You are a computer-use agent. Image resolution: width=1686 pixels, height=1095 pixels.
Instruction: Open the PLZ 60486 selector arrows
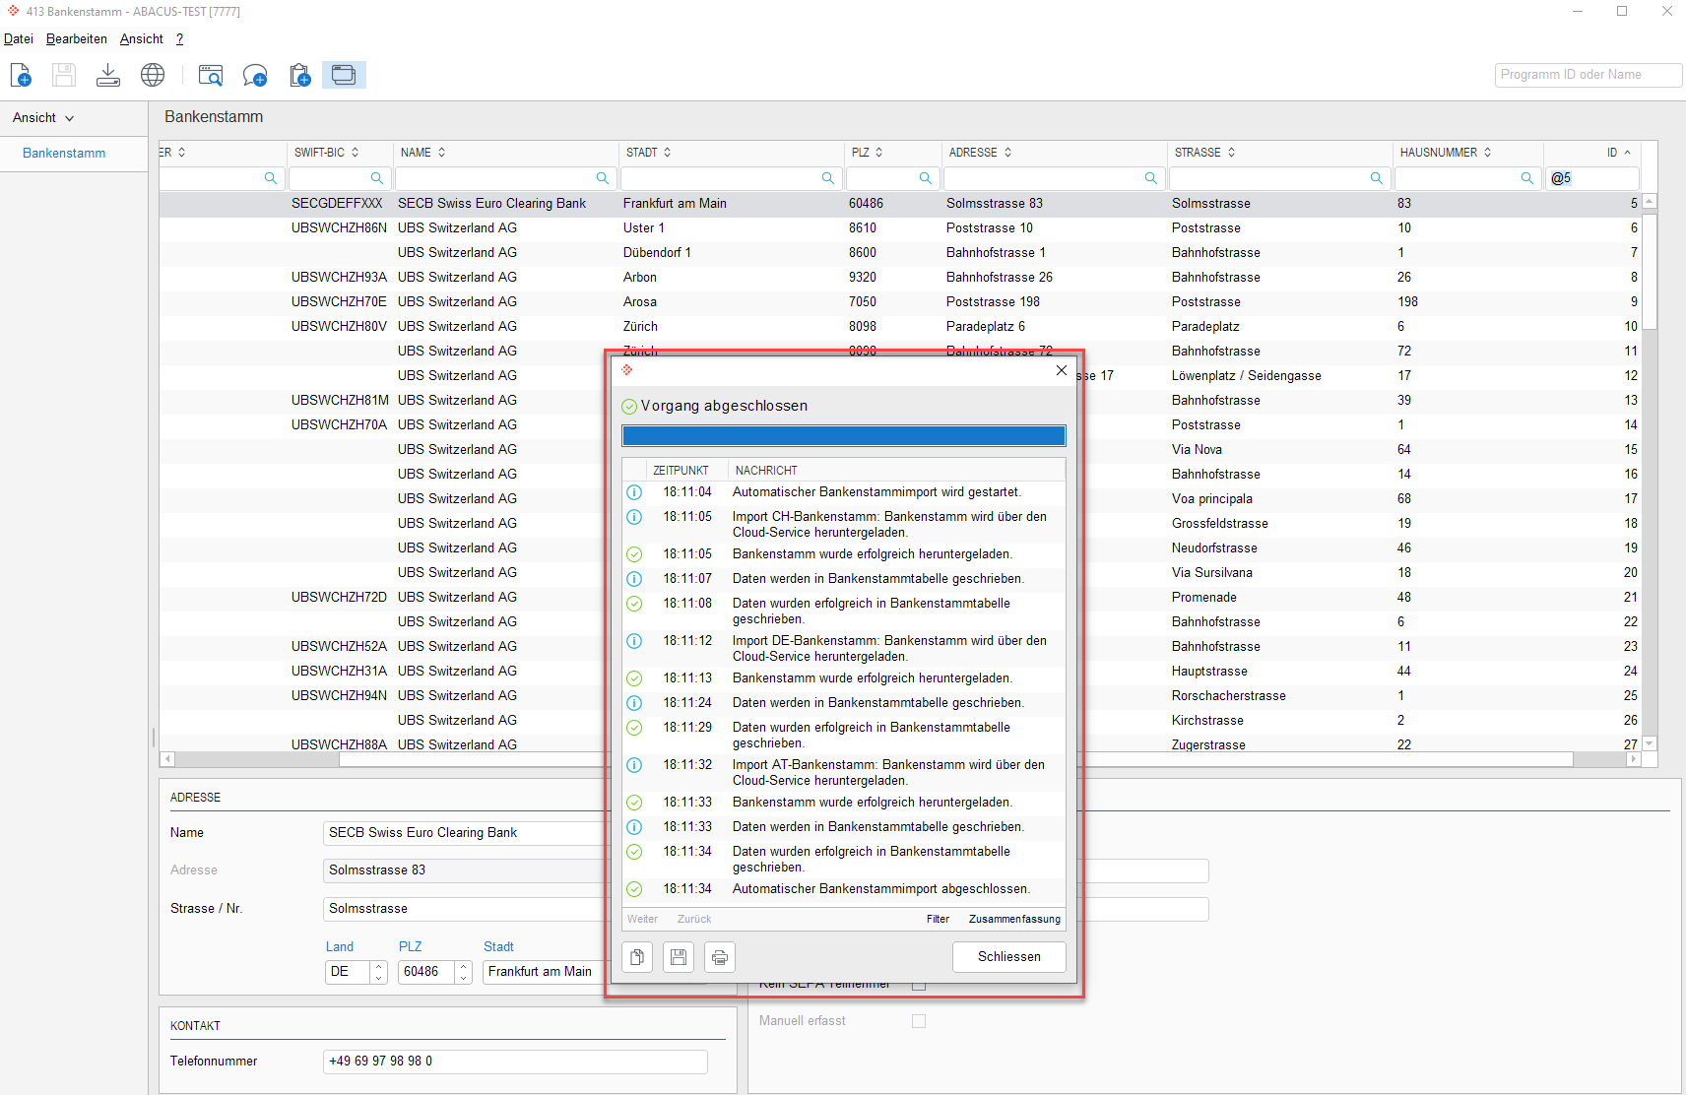point(463,972)
